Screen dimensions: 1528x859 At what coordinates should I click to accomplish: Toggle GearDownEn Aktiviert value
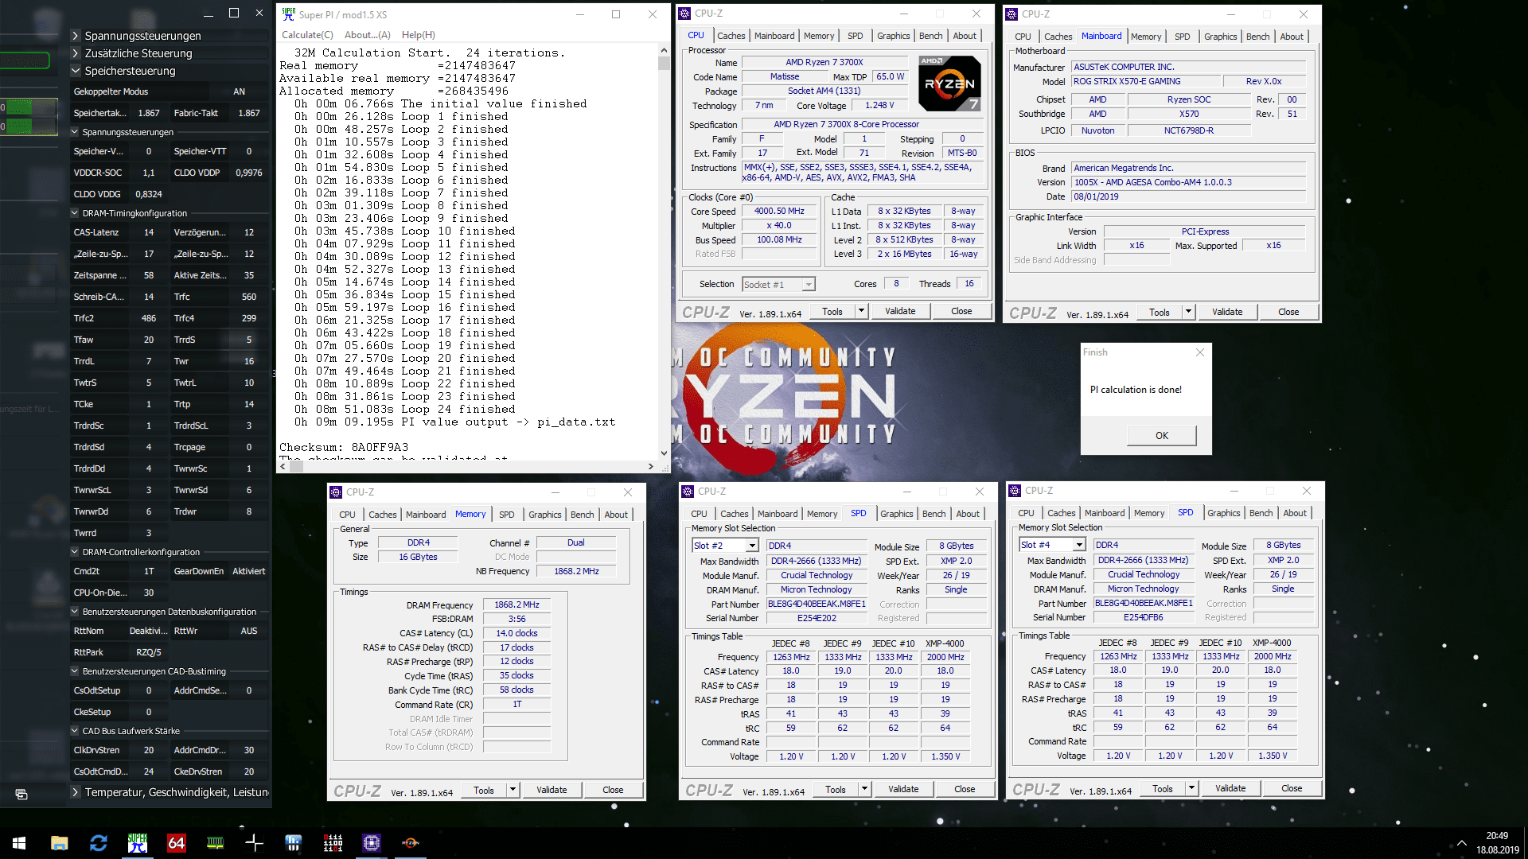click(248, 571)
